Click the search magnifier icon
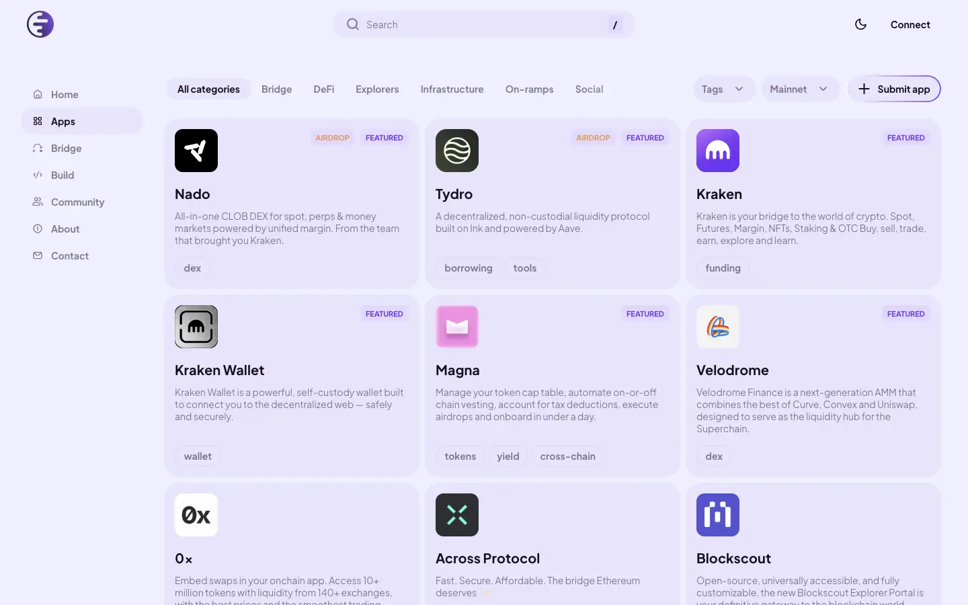 [x=352, y=24]
